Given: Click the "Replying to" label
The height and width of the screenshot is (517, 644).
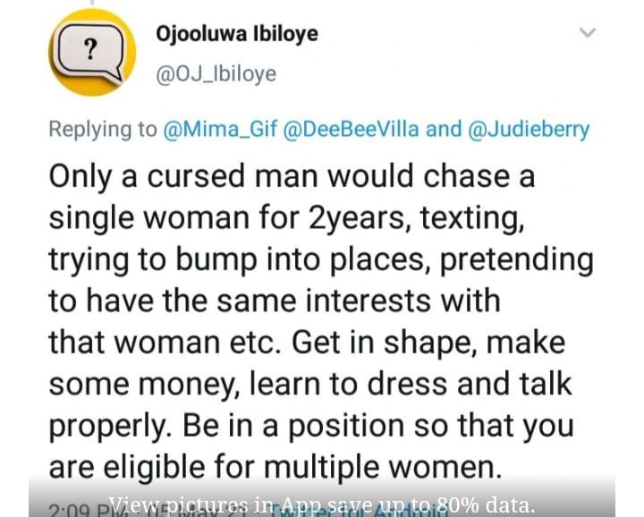Looking at the screenshot, I should click(103, 130).
